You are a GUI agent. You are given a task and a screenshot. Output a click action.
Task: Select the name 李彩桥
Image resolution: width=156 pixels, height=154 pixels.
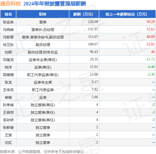(8, 120)
